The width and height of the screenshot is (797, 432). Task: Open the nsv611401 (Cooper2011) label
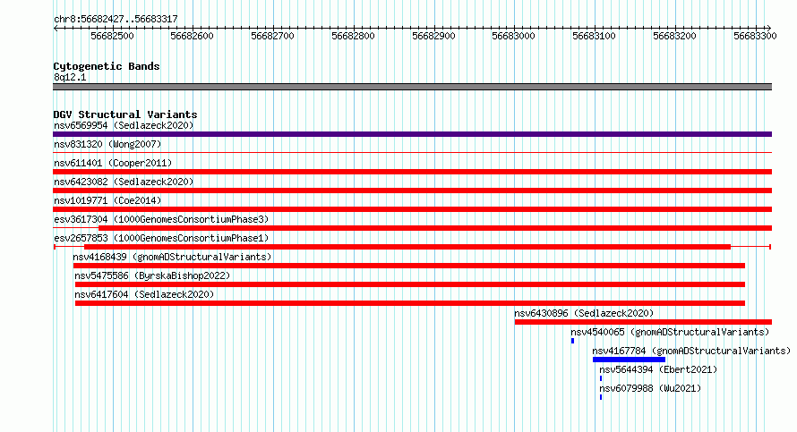click(x=113, y=163)
